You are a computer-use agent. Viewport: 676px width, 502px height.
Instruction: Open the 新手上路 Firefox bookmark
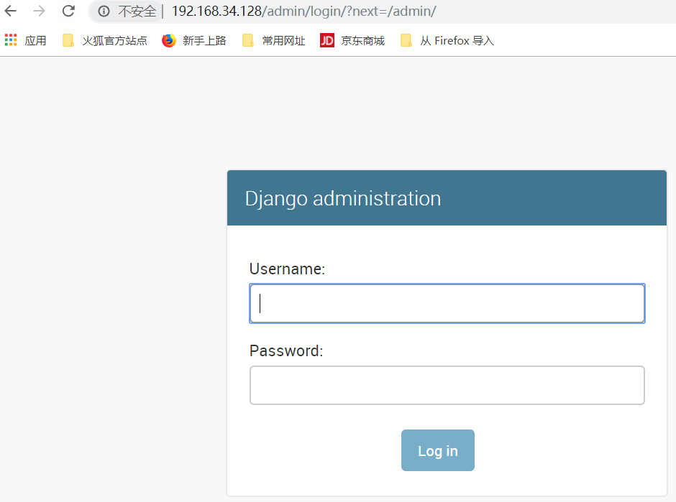(194, 40)
